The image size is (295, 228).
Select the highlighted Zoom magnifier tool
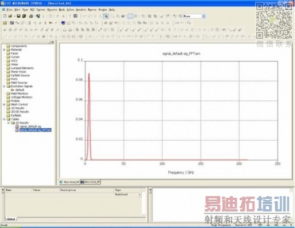[x=106, y=16]
